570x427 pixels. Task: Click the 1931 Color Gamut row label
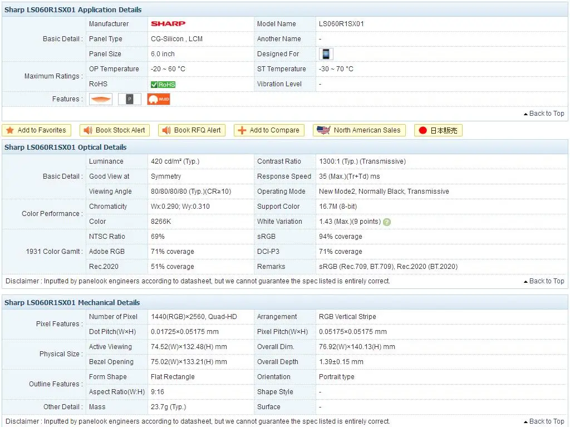tap(54, 252)
